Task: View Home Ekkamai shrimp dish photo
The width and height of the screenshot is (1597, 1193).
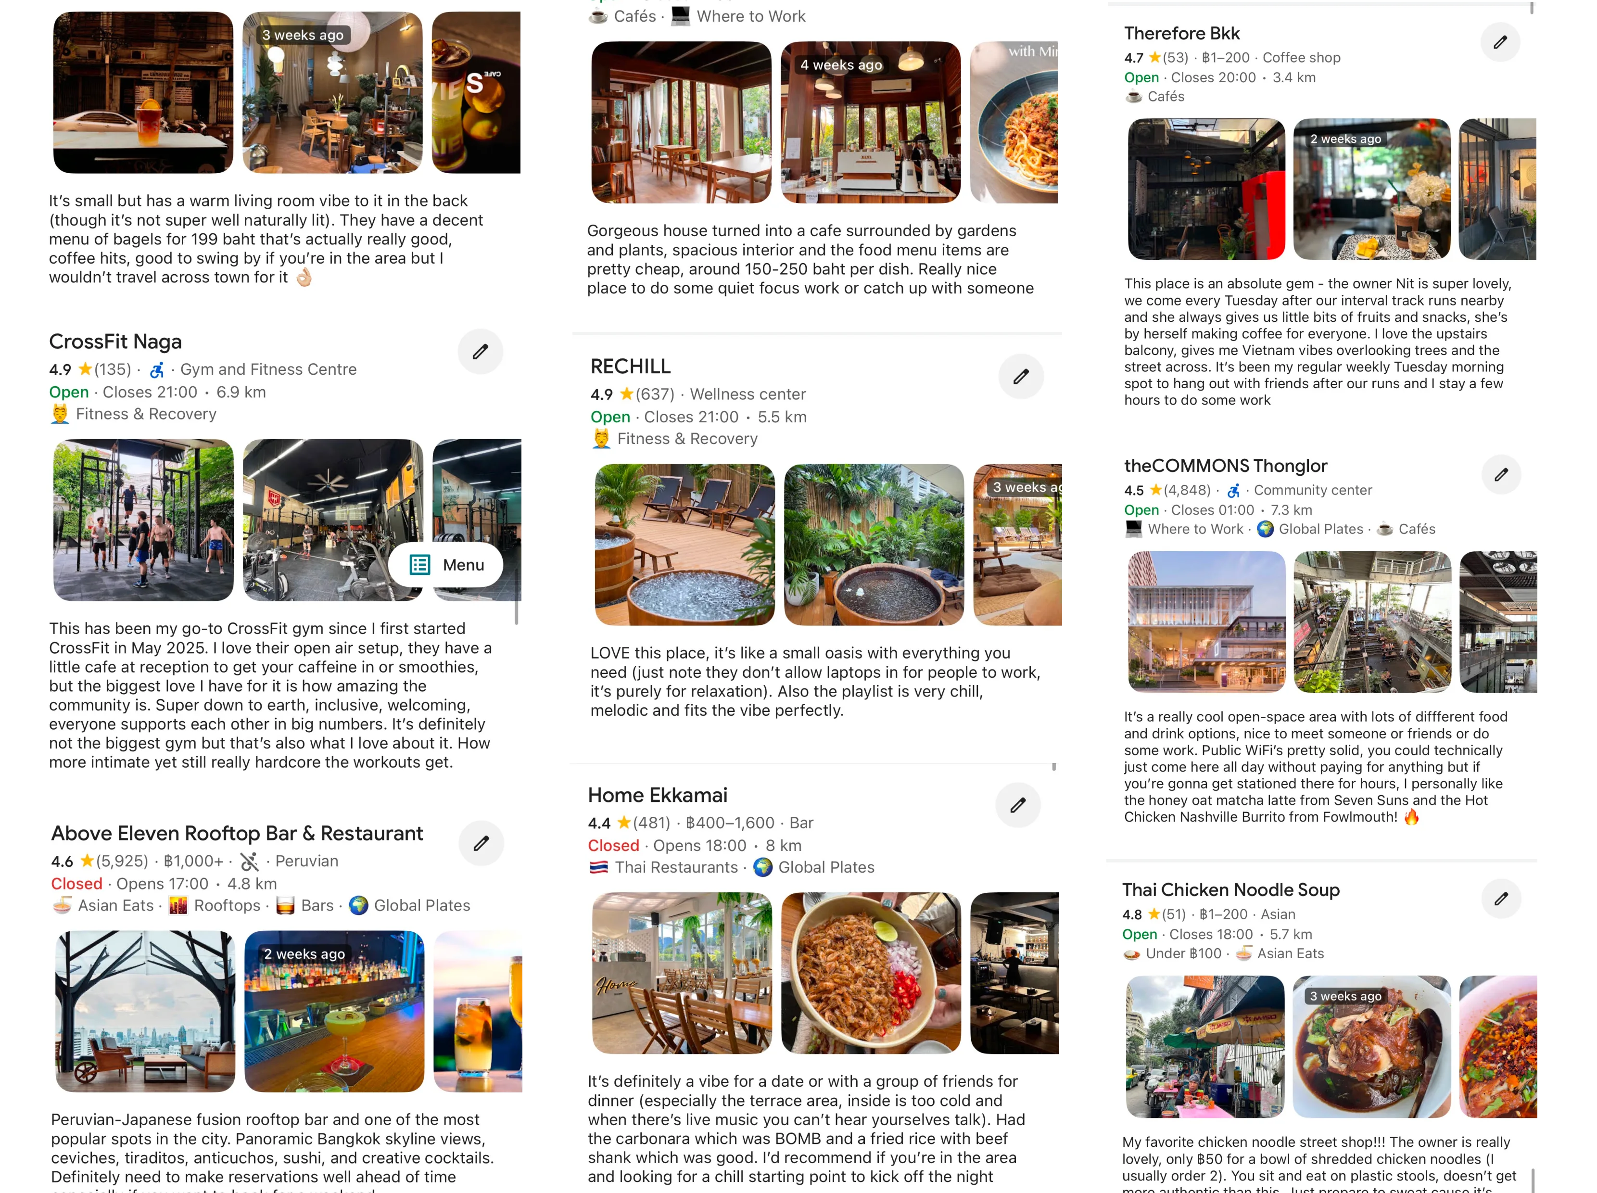Action: (x=871, y=973)
